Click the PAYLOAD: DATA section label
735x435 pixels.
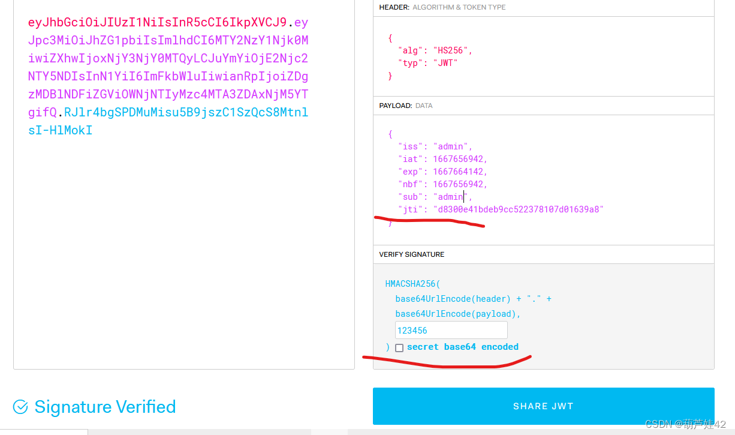408,105
